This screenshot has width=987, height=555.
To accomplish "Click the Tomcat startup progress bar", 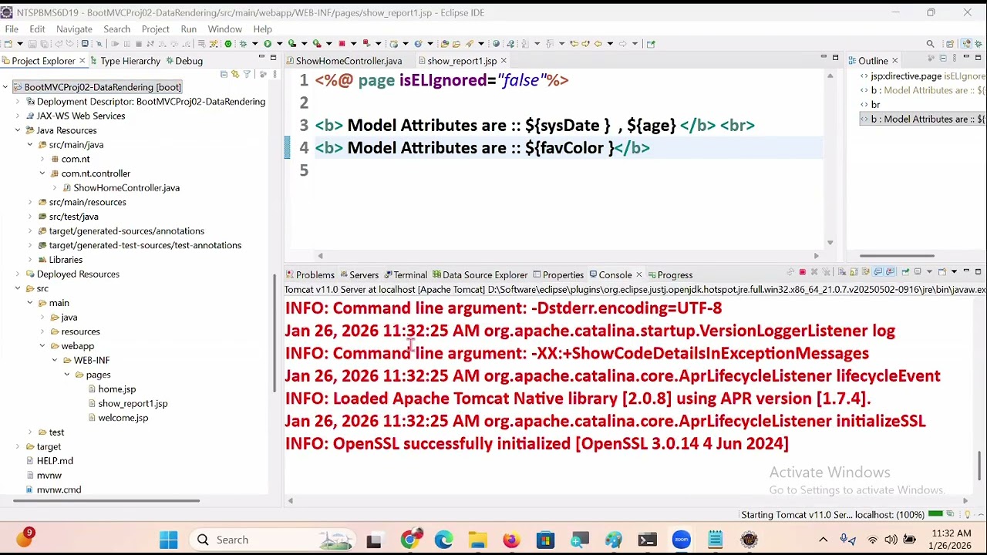I will pyautogui.click(x=936, y=514).
